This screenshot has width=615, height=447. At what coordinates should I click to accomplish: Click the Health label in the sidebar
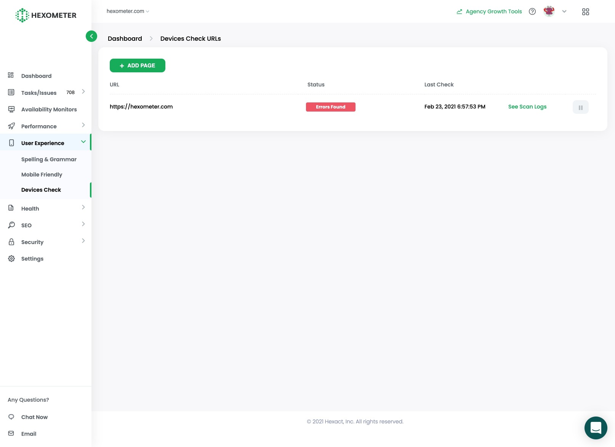[x=30, y=208]
